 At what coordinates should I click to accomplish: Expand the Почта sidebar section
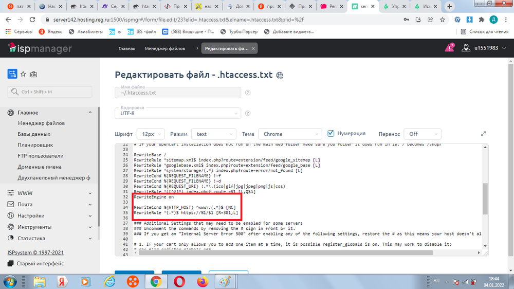pyautogui.click(x=90, y=204)
